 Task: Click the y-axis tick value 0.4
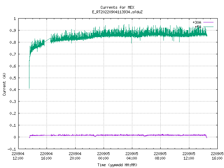tap(13, 90)
